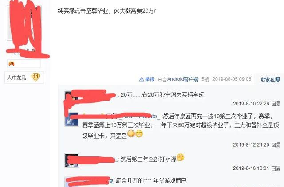Open the first commenter's avatar thumbnail
Image resolution: width=284 pixels, height=187 pixels.
[71, 98]
